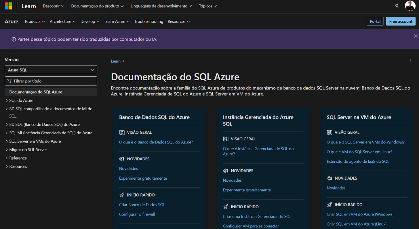Open Extensão do agente de IaaS do SQL
The width and height of the screenshot is (419, 229).
pyautogui.click(x=358, y=161)
